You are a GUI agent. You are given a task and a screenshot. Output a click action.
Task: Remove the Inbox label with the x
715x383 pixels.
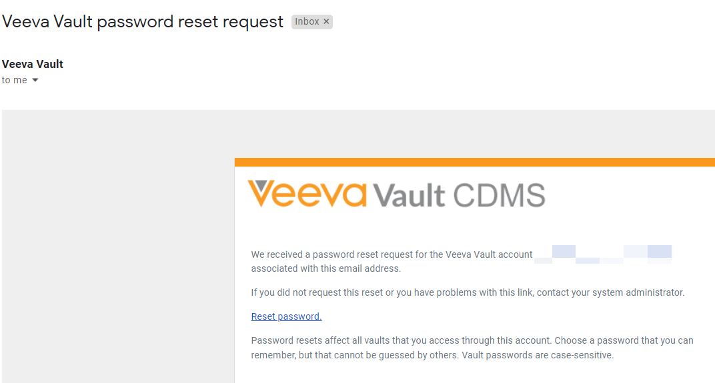point(326,21)
